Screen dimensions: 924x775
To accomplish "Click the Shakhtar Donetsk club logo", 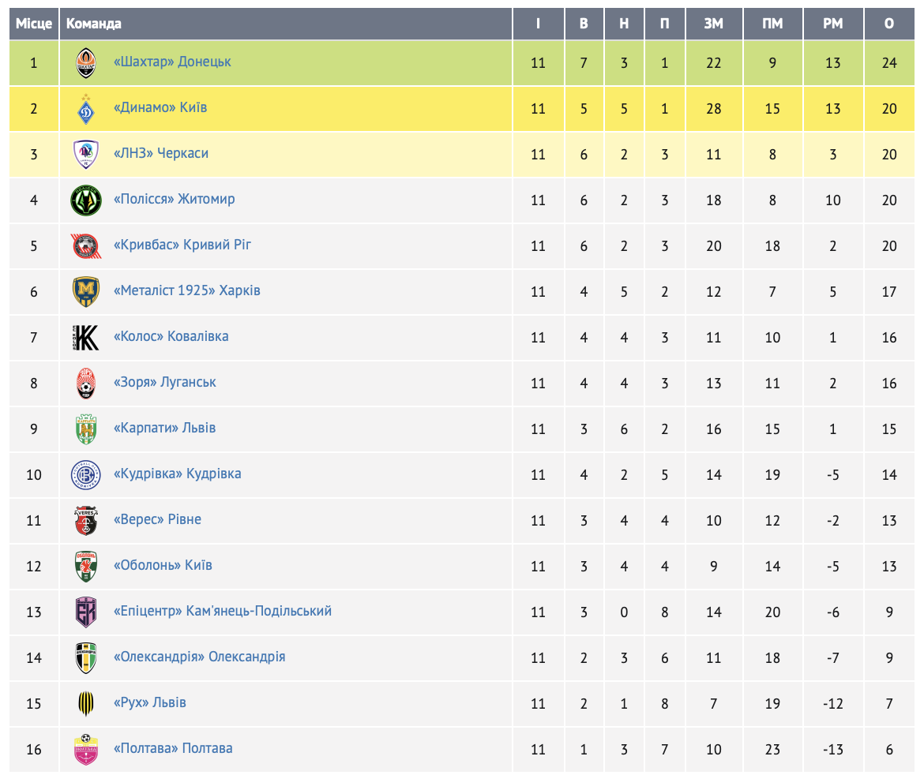I will (x=85, y=62).
